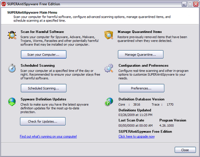Open the Scheduled Scanning button
Image resolution: width=200 pixels, height=157 pixels.
[44, 88]
